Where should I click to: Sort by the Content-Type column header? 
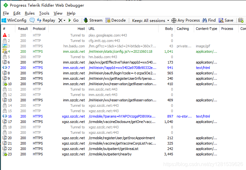(x=207, y=29)
